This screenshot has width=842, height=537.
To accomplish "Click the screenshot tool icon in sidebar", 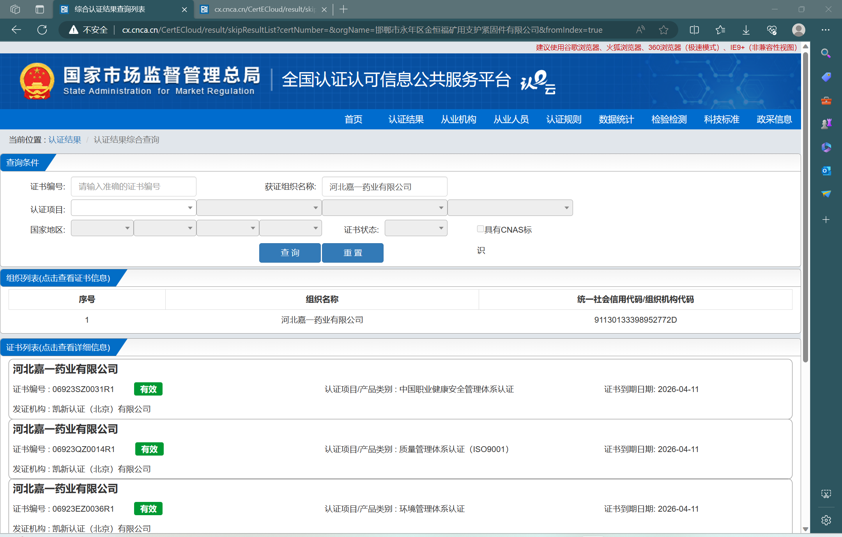I will (x=826, y=494).
